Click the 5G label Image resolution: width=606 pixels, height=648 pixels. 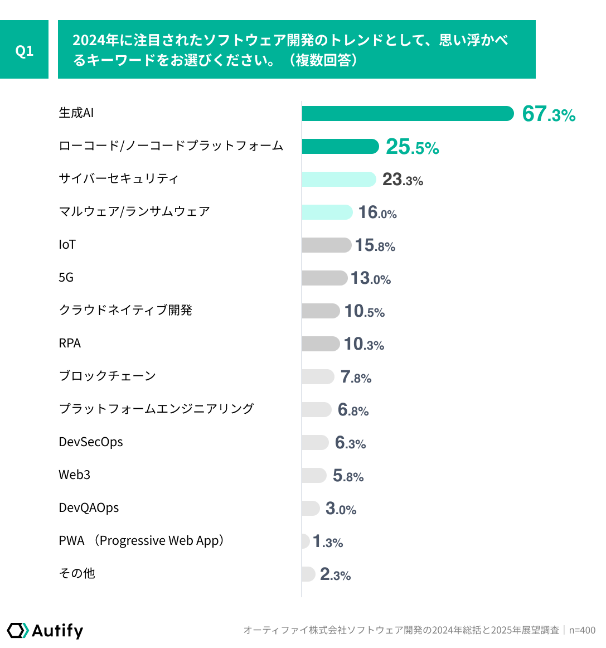coord(66,277)
